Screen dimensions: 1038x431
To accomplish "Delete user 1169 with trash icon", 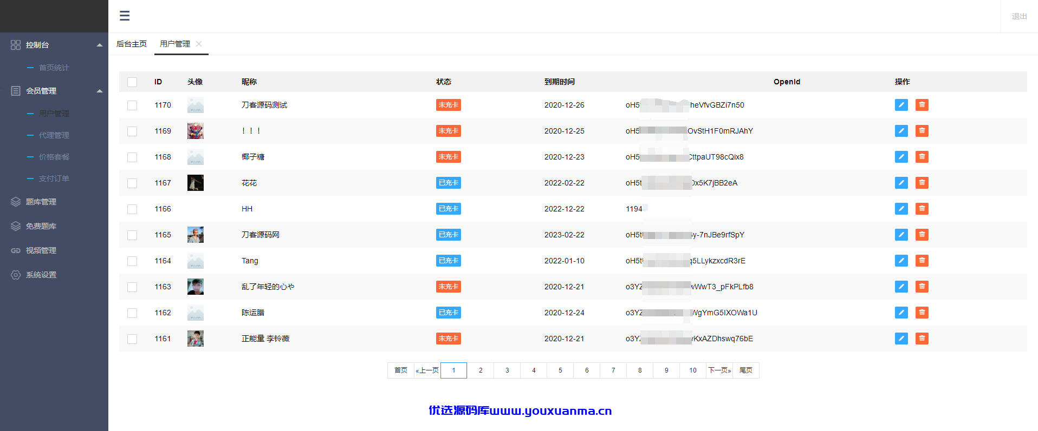I will (x=922, y=131).
